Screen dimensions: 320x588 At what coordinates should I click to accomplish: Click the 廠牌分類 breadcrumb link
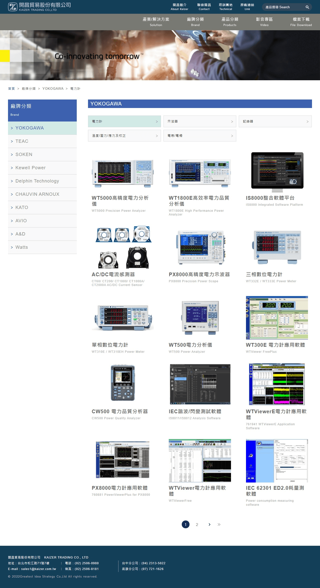tap(29, 88)
